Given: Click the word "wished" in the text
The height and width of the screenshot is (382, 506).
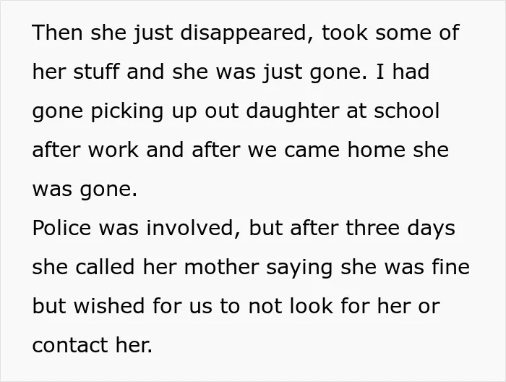Looking at the screenshot, I should [x=108, y=306].
